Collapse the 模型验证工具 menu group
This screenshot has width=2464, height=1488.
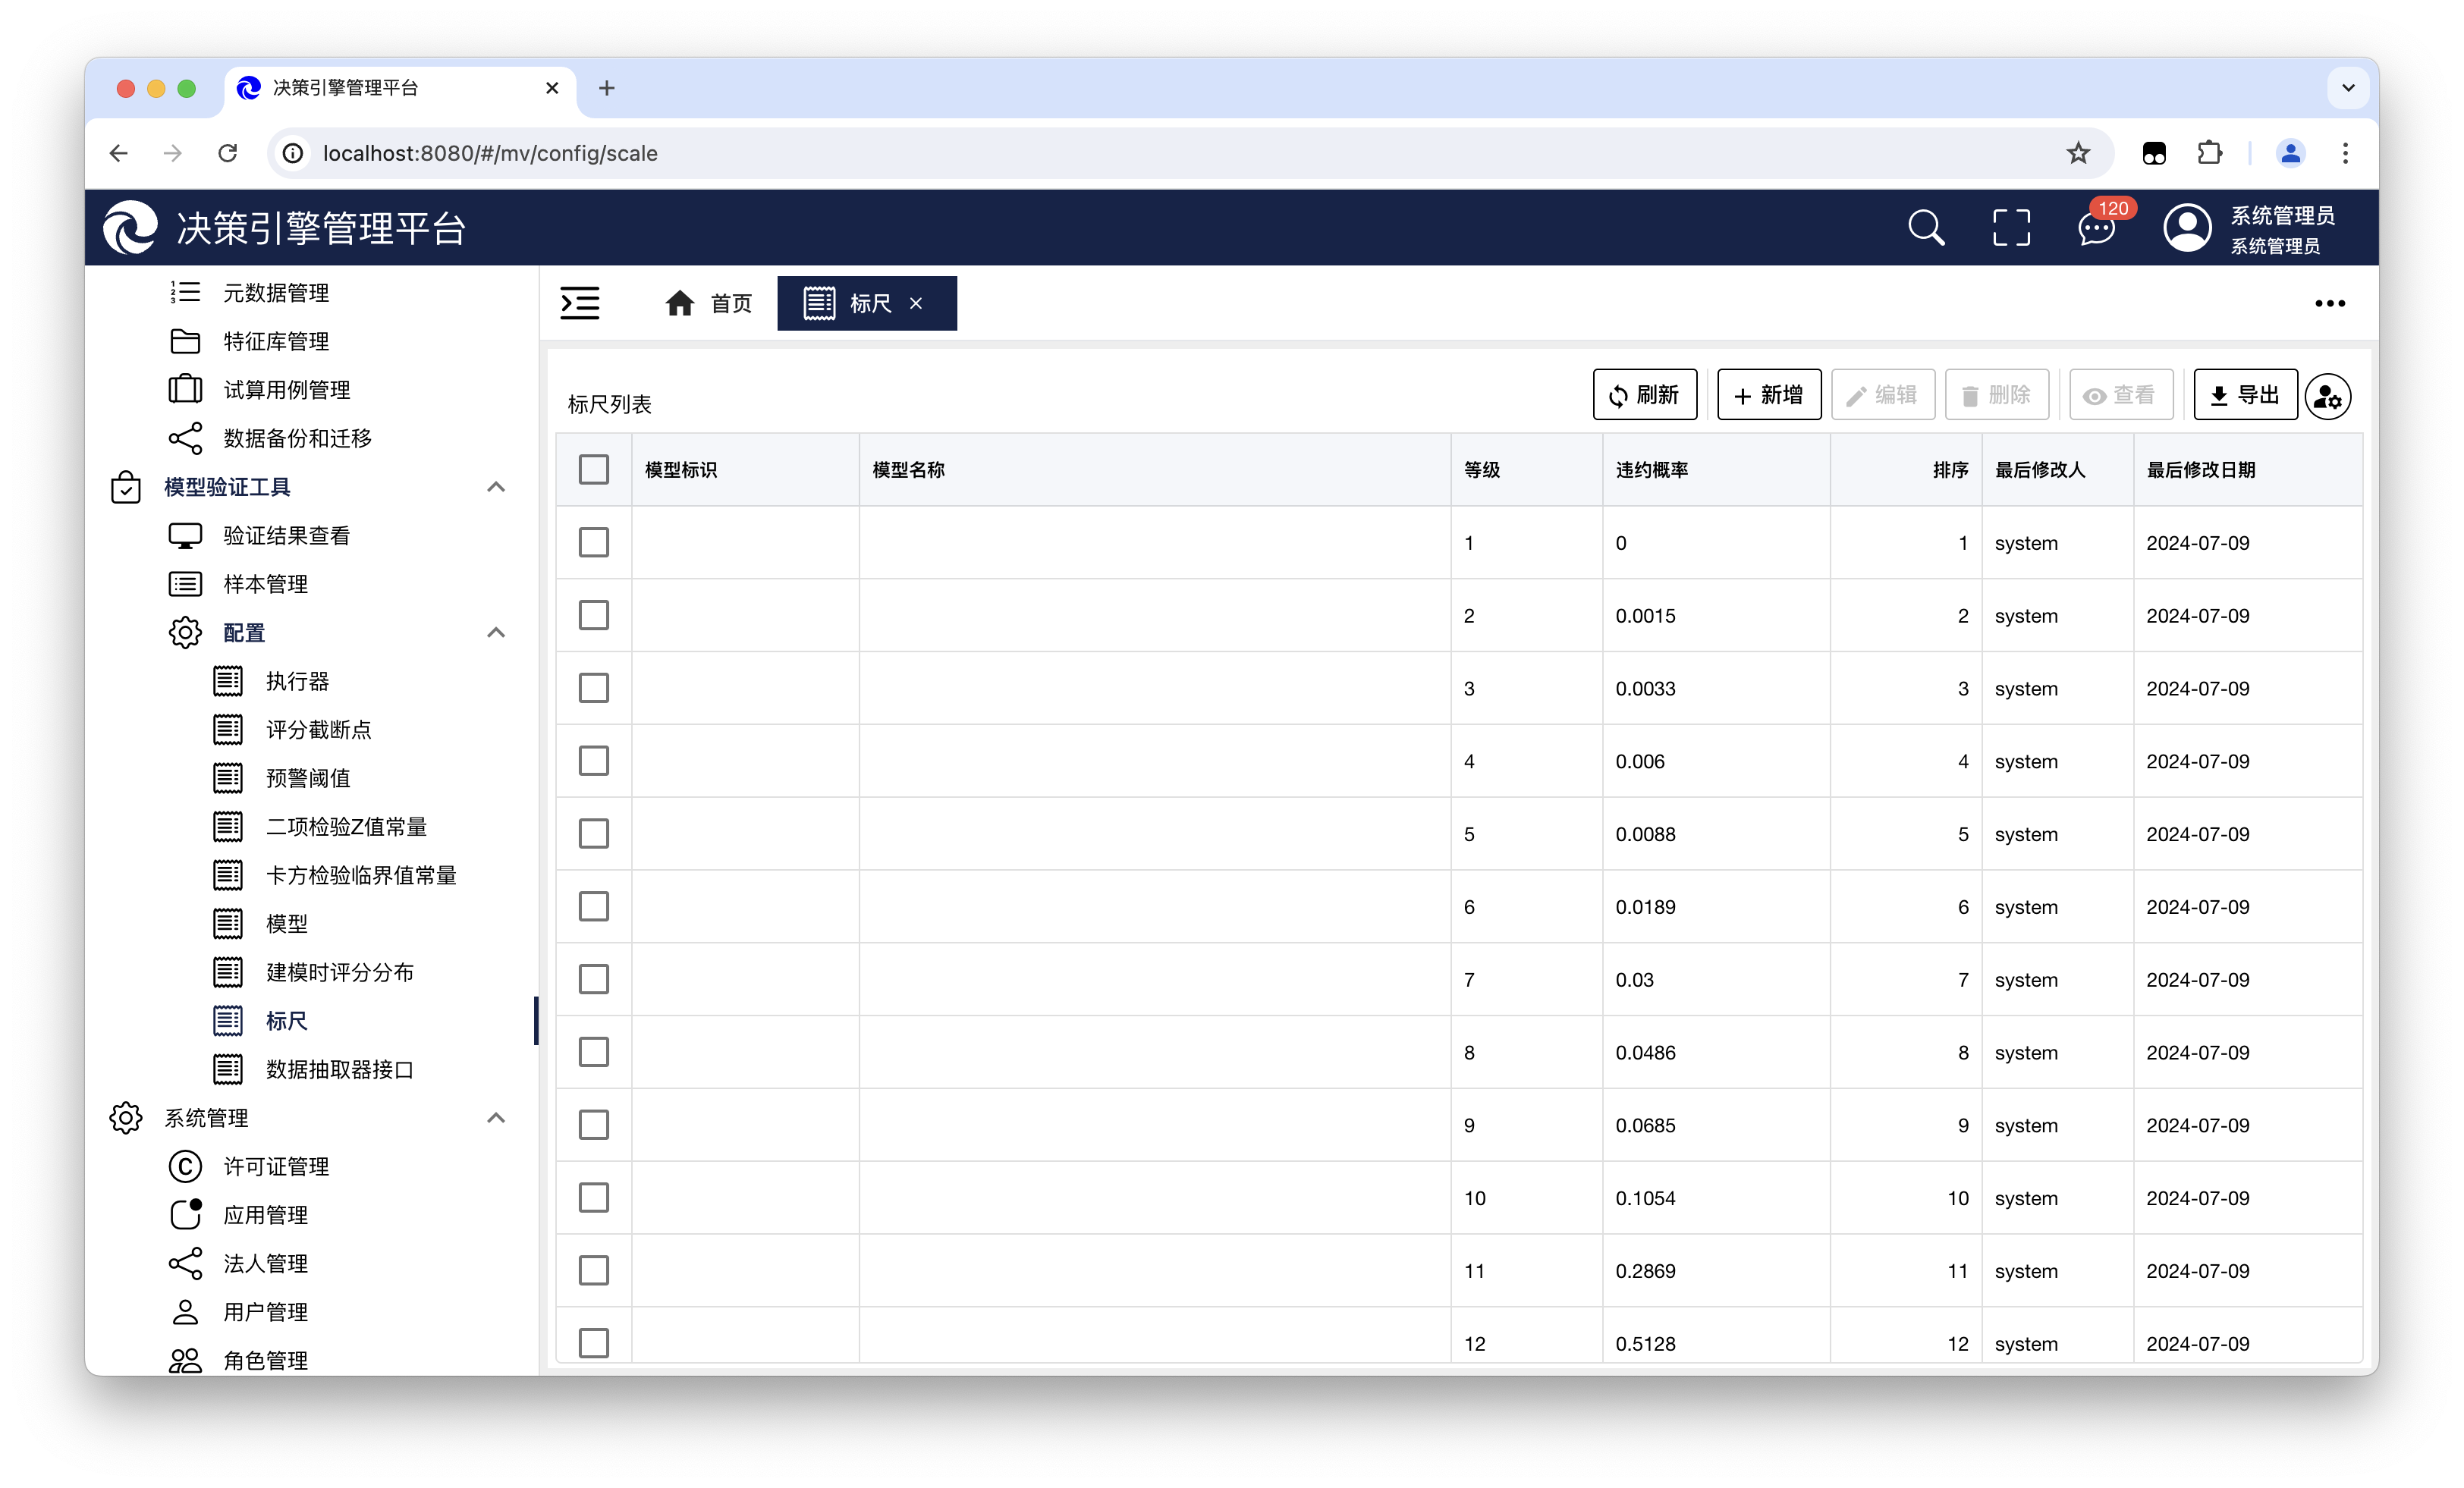(496, 487)
